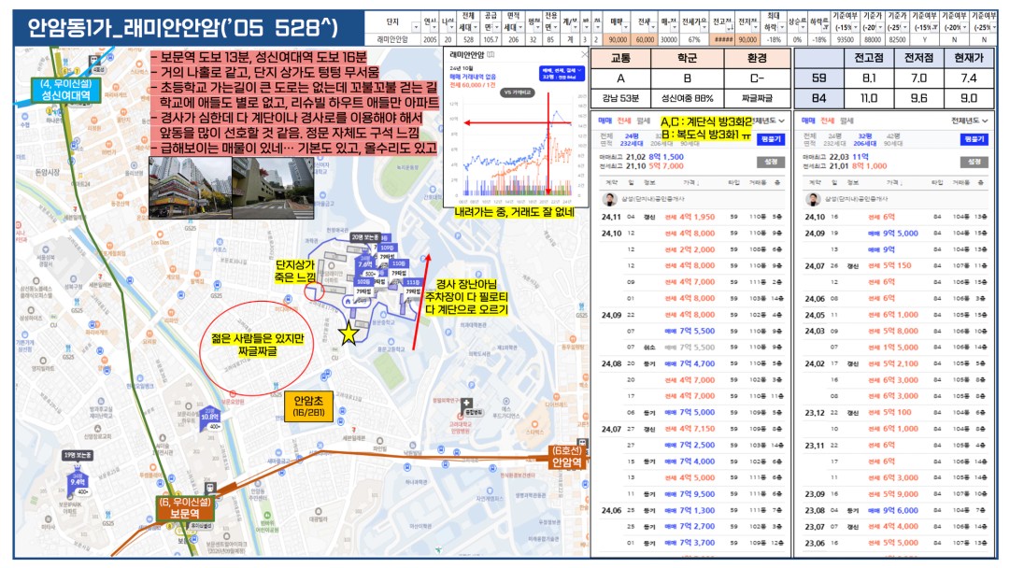Screen dimensions: 1010x568
Task: Click the 90,000 매매 cell in spreadsheet
Action: pos(618,40)
